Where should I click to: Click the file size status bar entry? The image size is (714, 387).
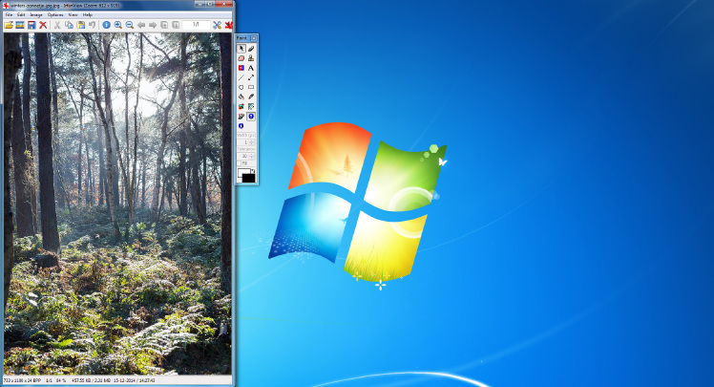tap(91, 380)
